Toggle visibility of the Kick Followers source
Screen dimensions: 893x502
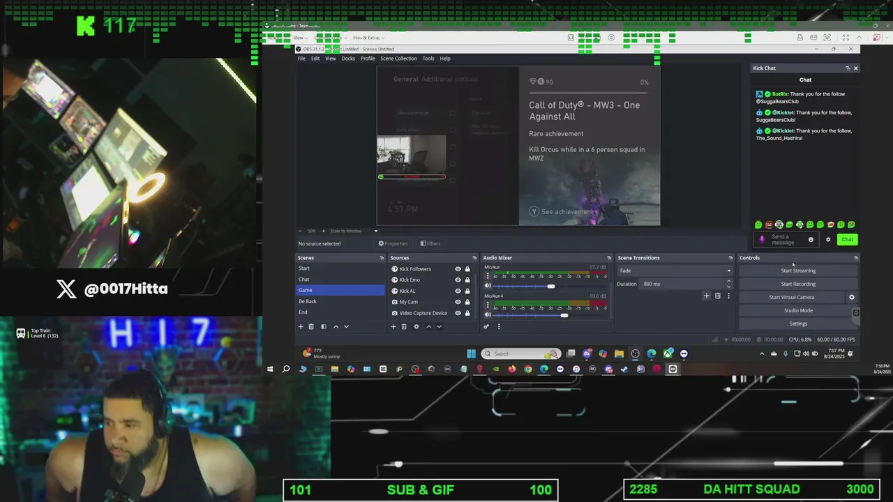pyautogui.click(x=458, y=269)
